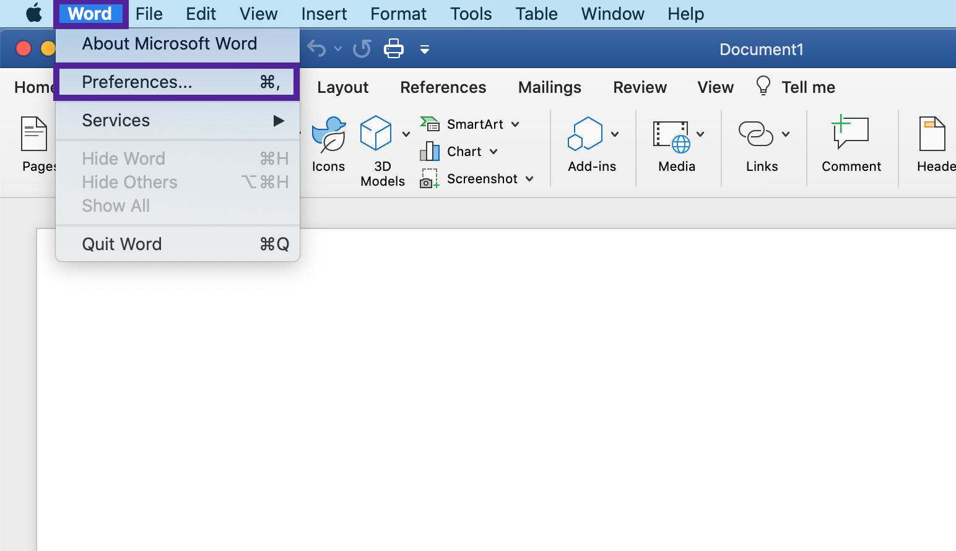
Task: Click inside the blank document page
Action: pyautogui.click(x=495, y=390)
